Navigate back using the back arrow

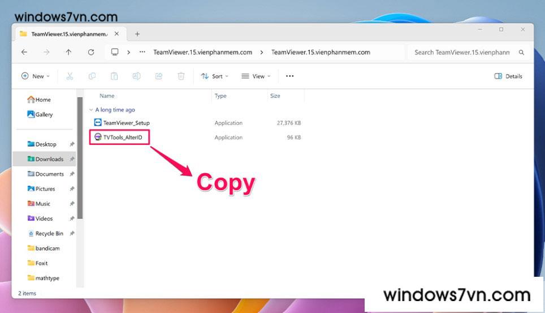[24, 52]
